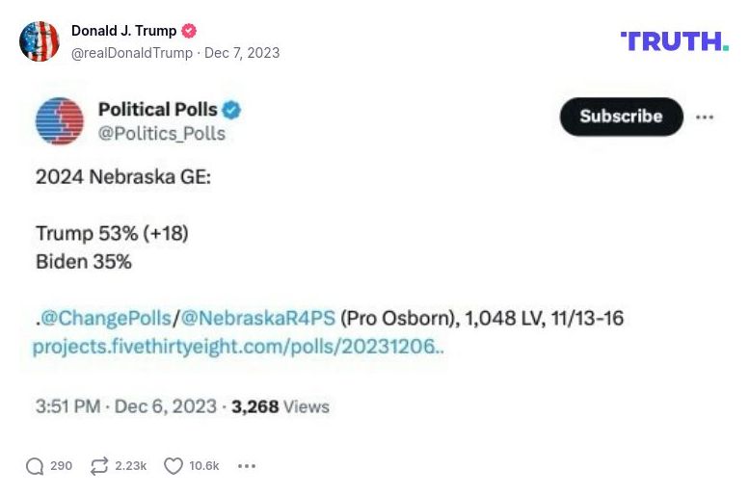Open the @ChangePolls mention link
This screenshot has height=495, width=749.
pyautogui.click(x=105, y=318)
